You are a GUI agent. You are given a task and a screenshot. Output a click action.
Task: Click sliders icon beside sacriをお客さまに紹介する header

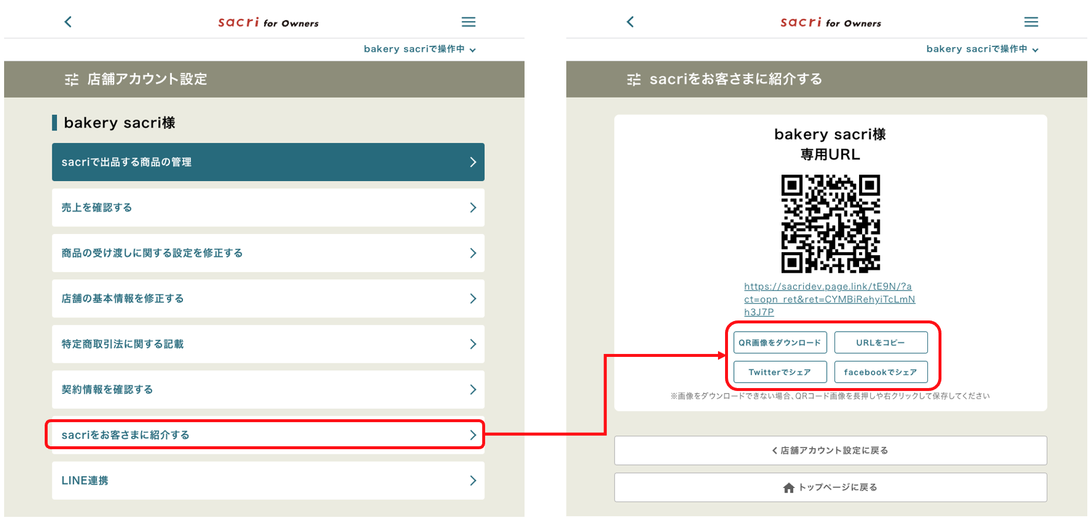pos(633,79)
